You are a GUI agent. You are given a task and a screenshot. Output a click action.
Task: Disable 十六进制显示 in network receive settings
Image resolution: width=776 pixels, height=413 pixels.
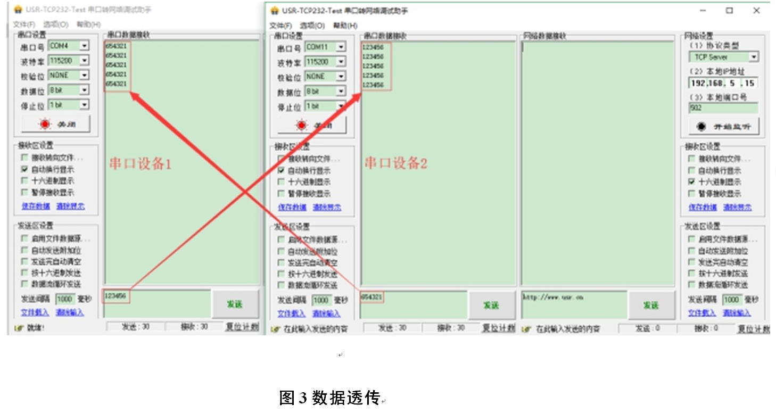point(691,182)
